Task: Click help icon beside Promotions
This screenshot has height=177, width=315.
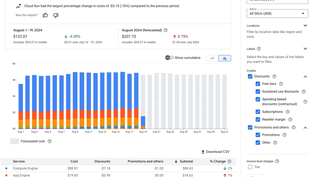Action: pyautogui.click(x=285, y=135)
